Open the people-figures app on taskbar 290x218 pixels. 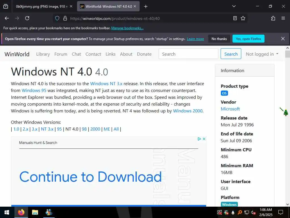(49, 212)
